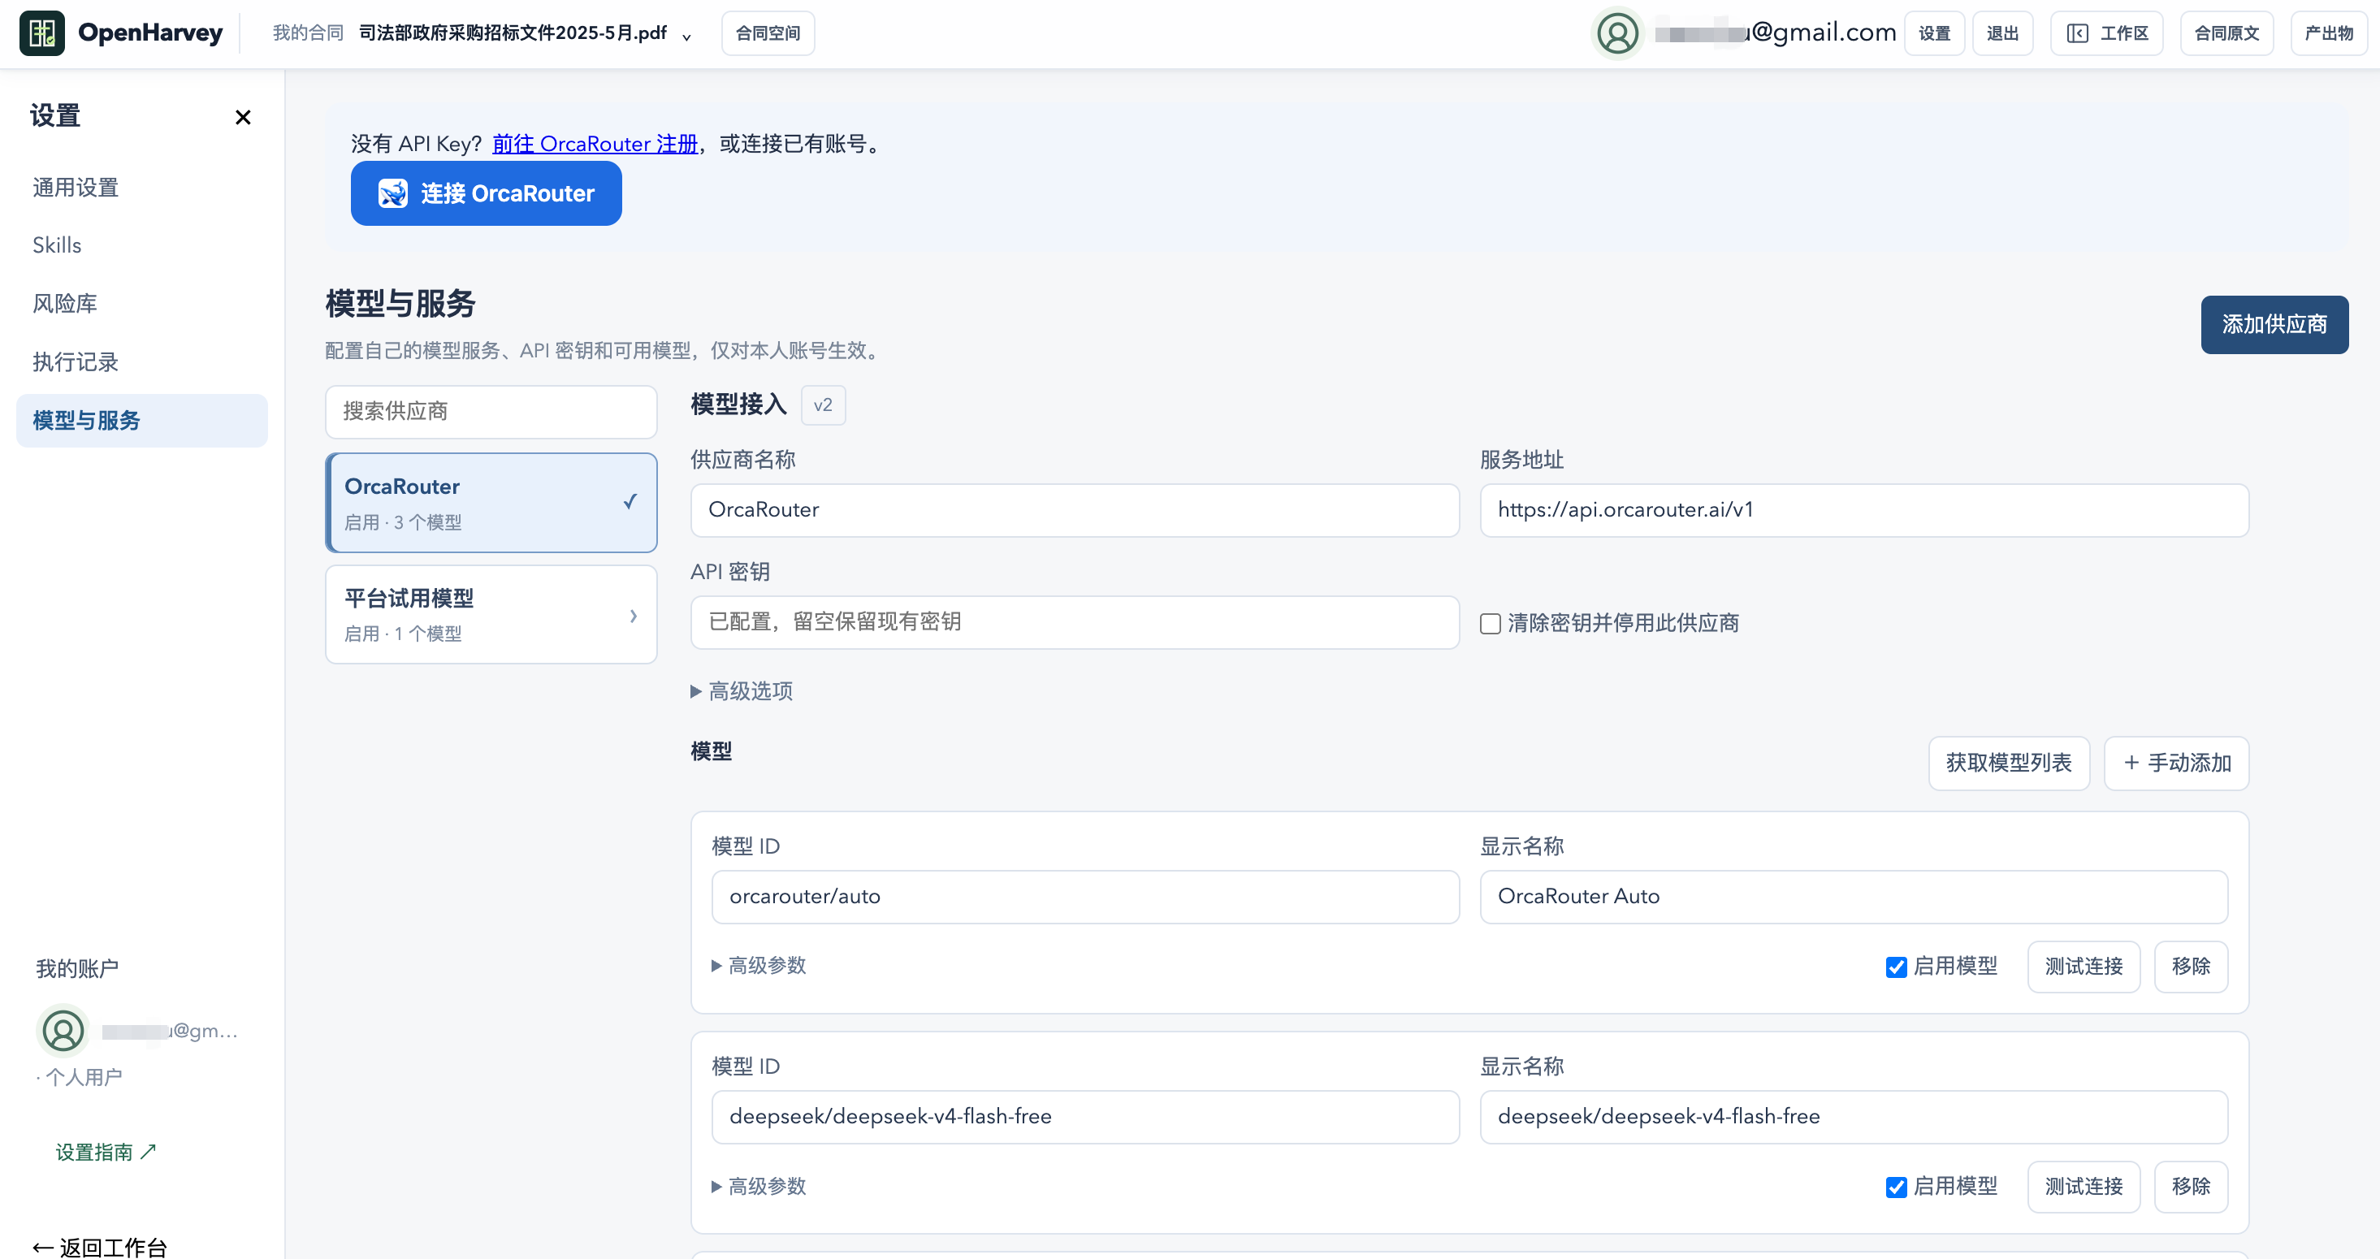2380x1259 pixels.
Task: Click the user avatar icon in header
Action: pyautogui.click(x=1618, y=33)
